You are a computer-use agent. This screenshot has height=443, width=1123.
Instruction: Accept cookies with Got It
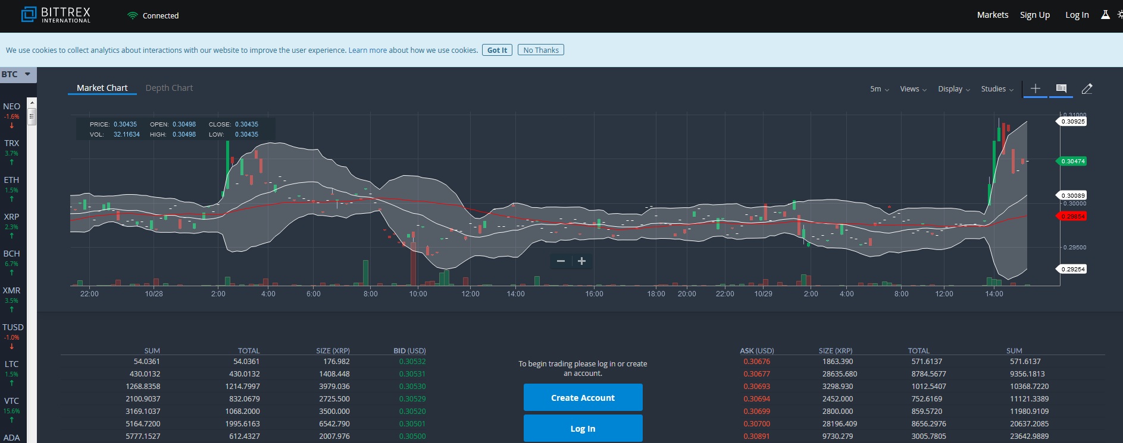pos(497,50)
